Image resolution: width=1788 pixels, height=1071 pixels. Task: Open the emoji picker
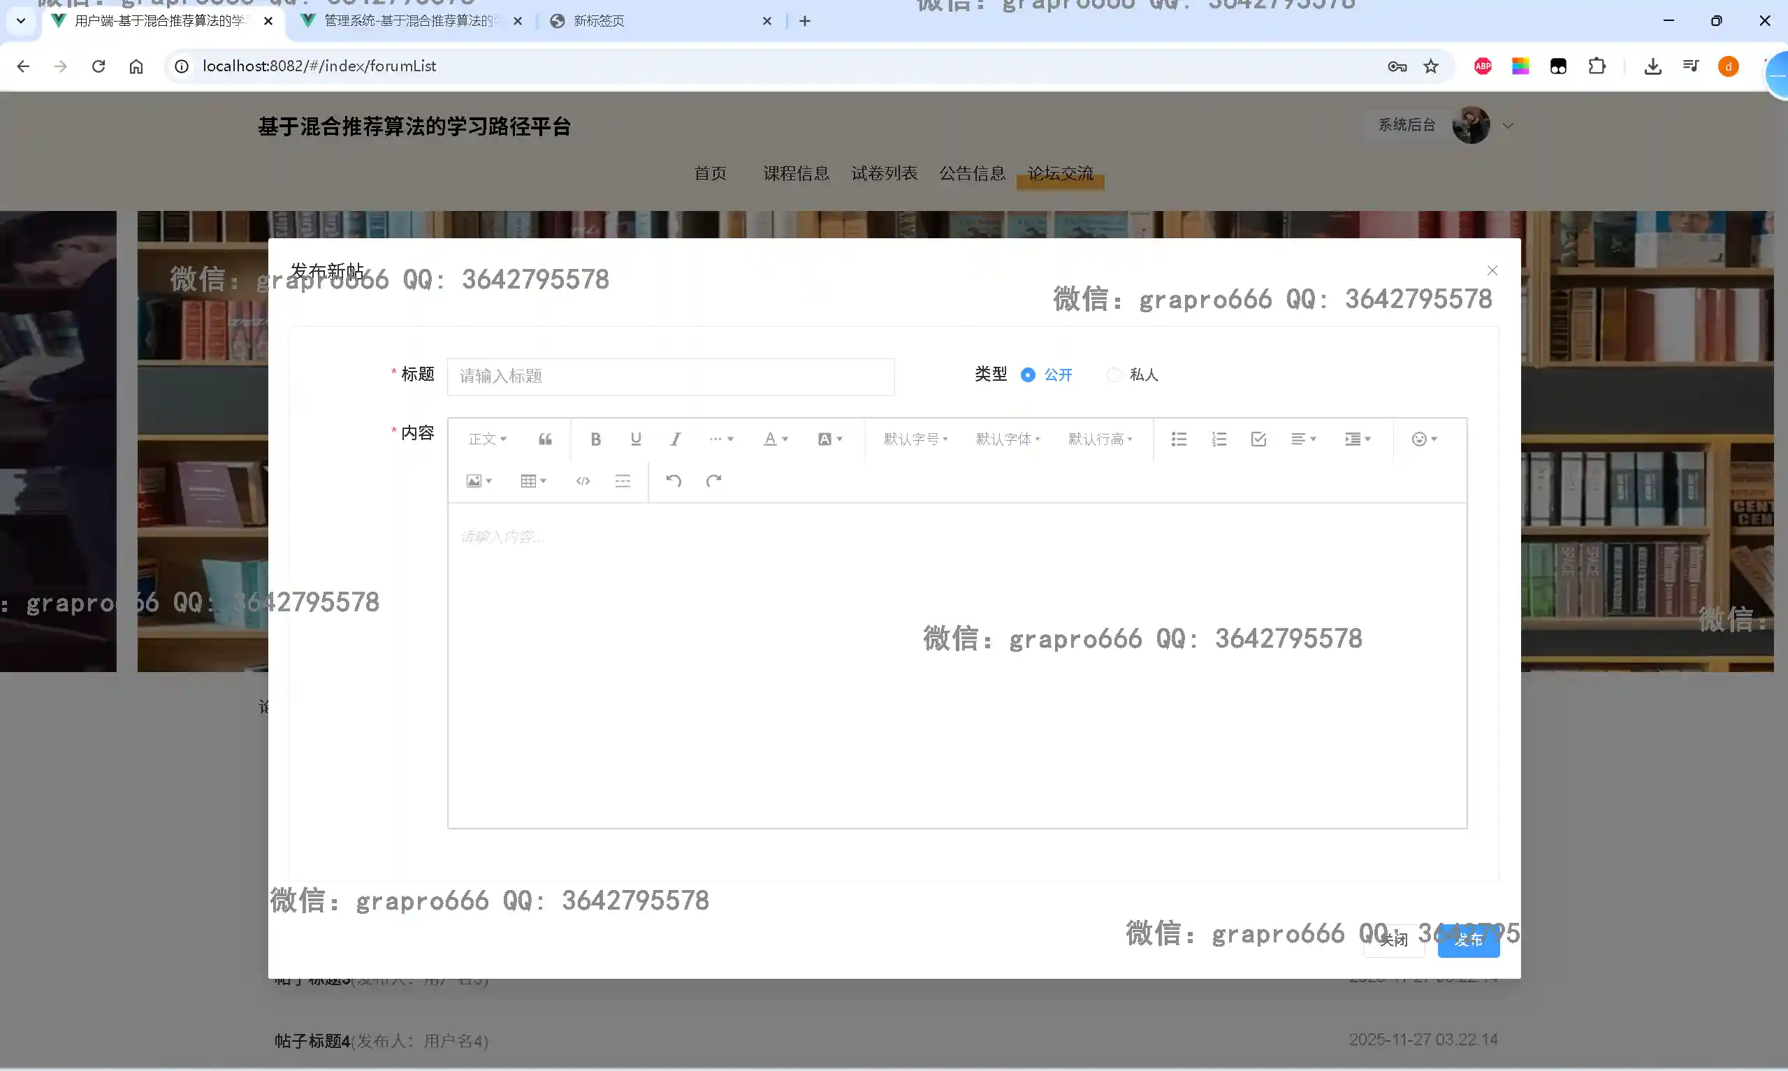click(x=1420, y=439)
